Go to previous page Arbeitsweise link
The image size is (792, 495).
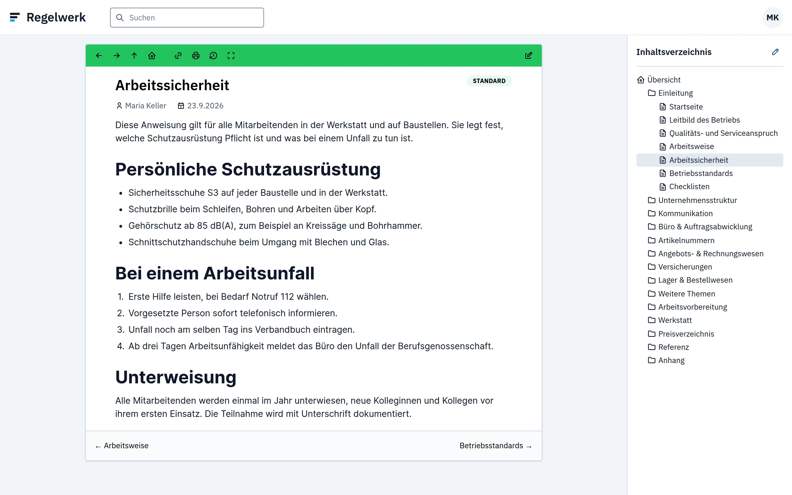[x=122, y=446]
